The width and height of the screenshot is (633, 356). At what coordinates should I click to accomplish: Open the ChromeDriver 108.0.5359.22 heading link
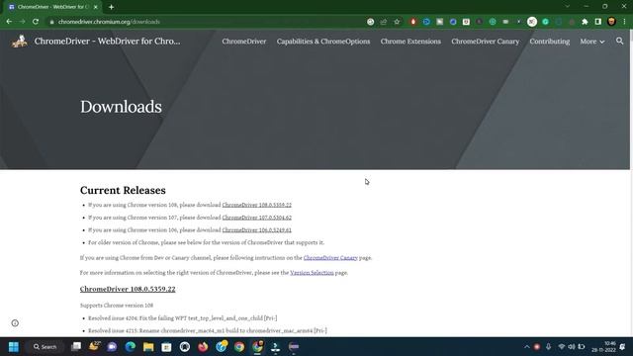pos(128,289)
